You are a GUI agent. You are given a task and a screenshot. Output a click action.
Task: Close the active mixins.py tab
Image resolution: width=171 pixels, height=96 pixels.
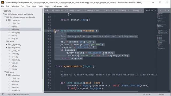pos(155,11)
